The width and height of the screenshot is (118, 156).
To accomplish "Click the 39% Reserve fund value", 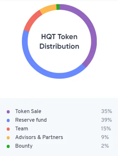I will point(106,120).
